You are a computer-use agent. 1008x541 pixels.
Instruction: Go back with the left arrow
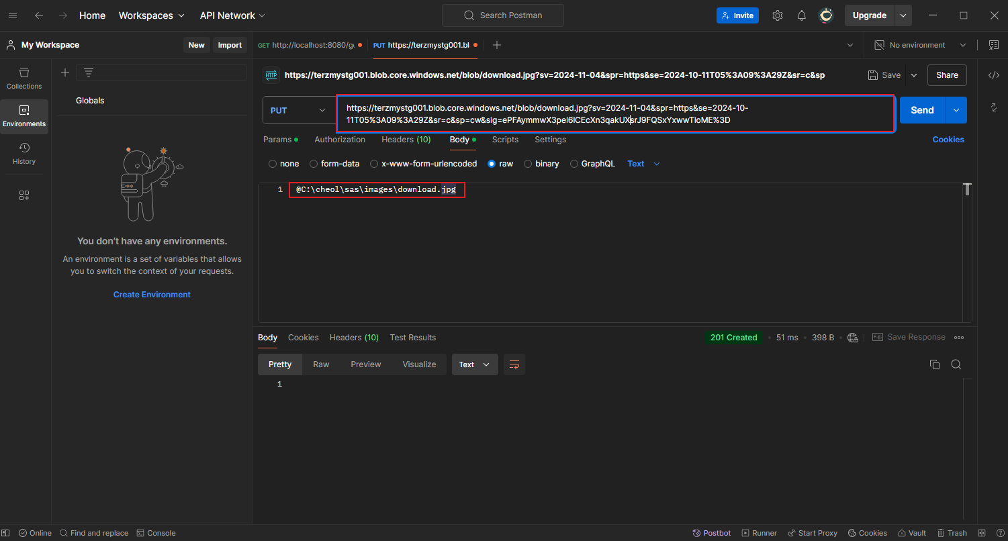pyautogui.click(x=39, y=15)
